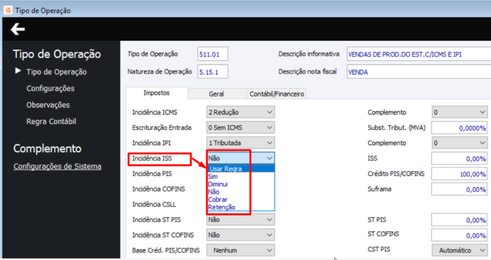Click the Incidência COFINS label

coord(158,189)
